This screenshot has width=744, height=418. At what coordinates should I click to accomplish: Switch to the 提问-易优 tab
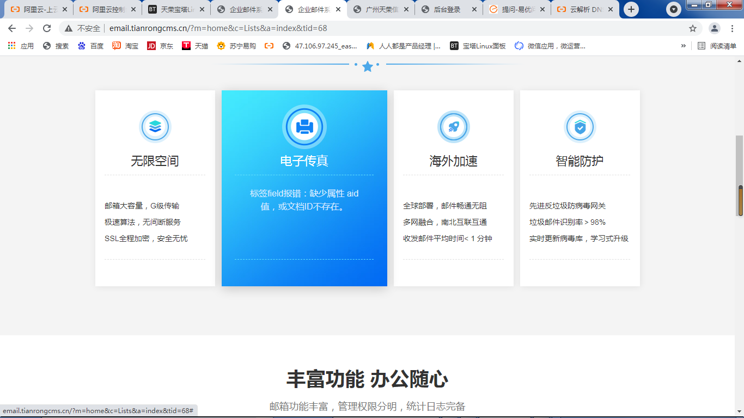click(x=516, y=9)
